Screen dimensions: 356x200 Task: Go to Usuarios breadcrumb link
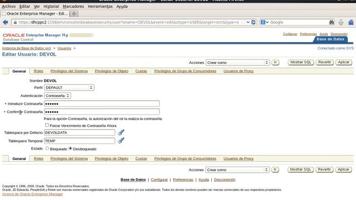[x=65, y=48]
